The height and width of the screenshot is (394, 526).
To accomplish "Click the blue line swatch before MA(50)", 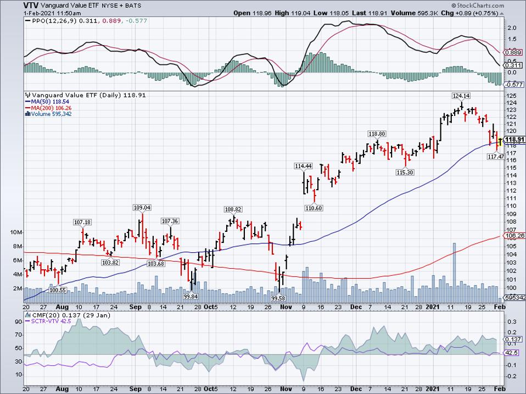I will point(27,102).
